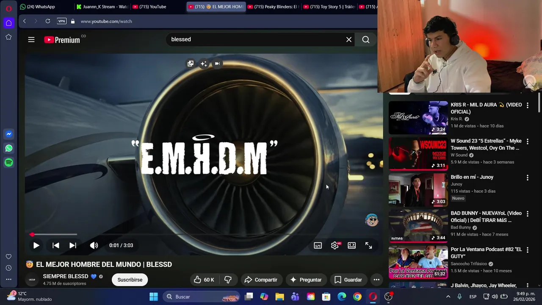Open SIEMPRE BLESSD channel name link
Image resolution: width=542 pixels, height=305 pixels.
65,276
